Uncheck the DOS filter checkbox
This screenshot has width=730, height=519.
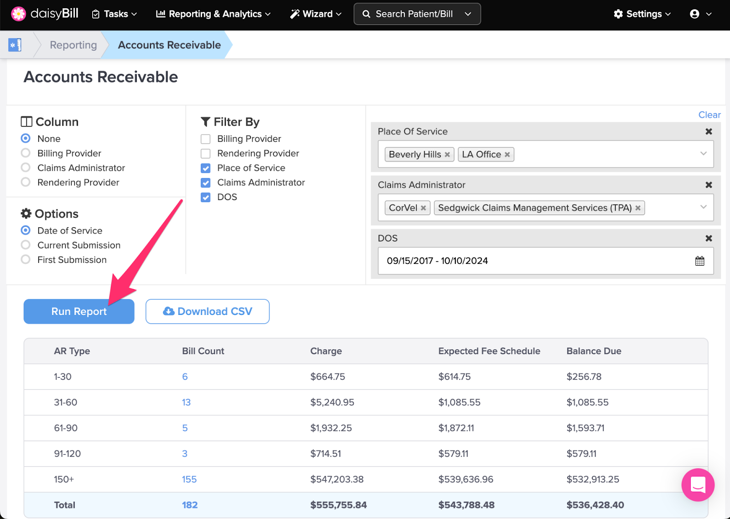206,197
